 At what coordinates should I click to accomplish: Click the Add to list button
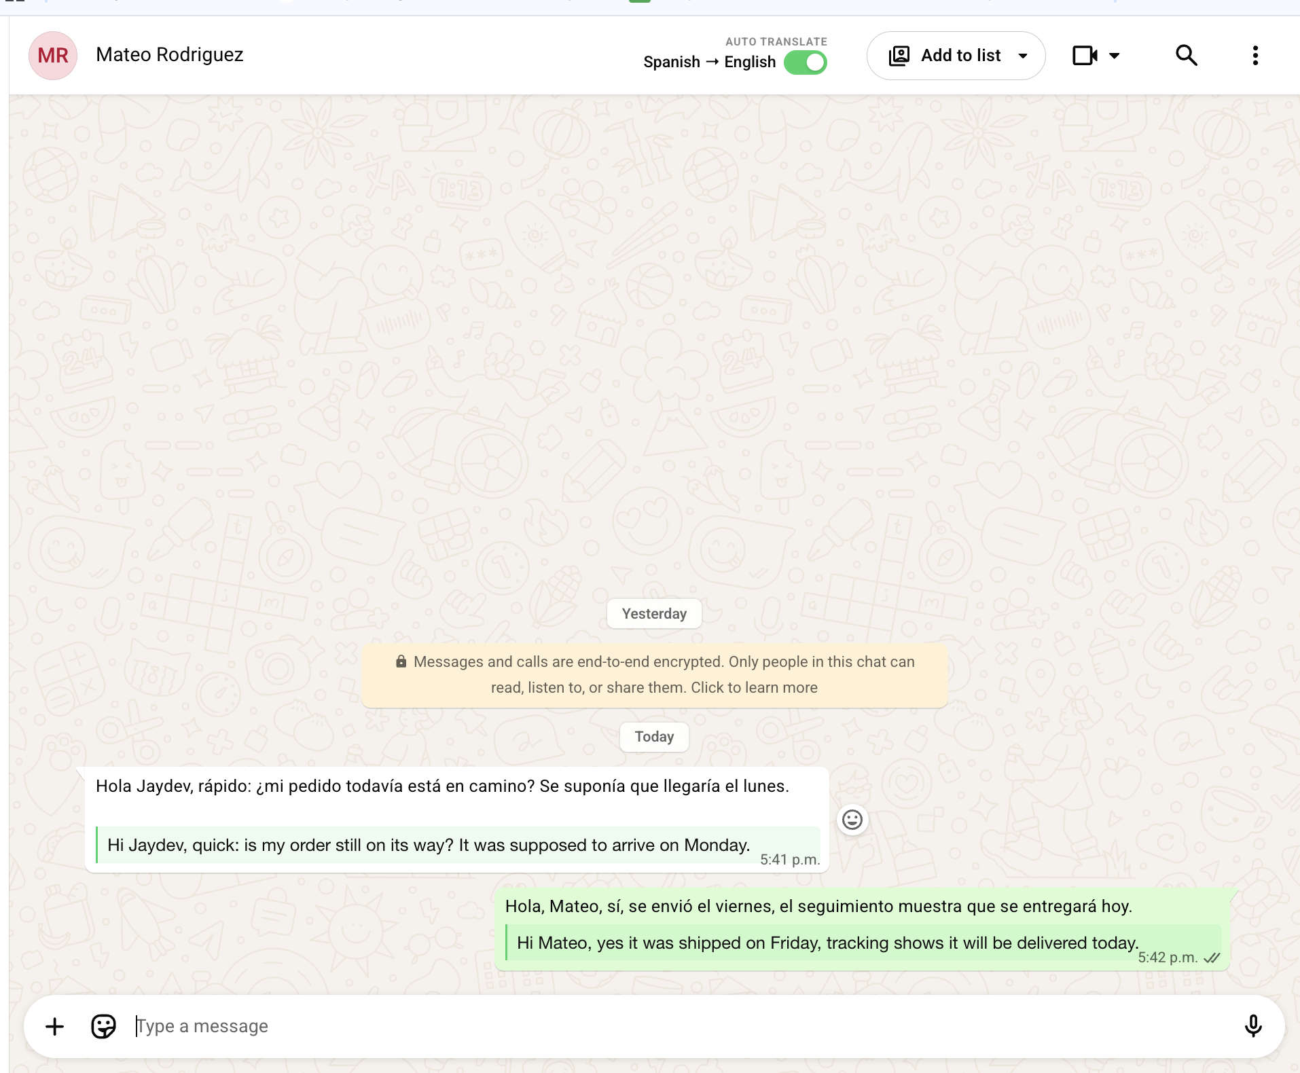tap(956, 56)
